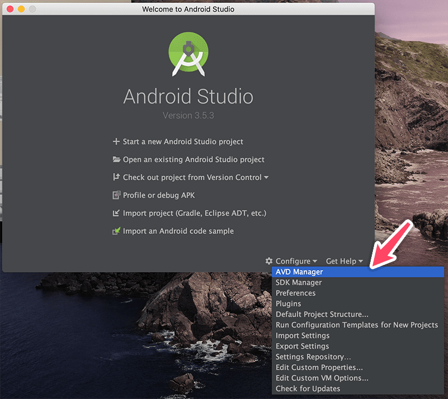Import an Android code sample
The width and height of the screenshot is (448, 399).
pos(178,231)
